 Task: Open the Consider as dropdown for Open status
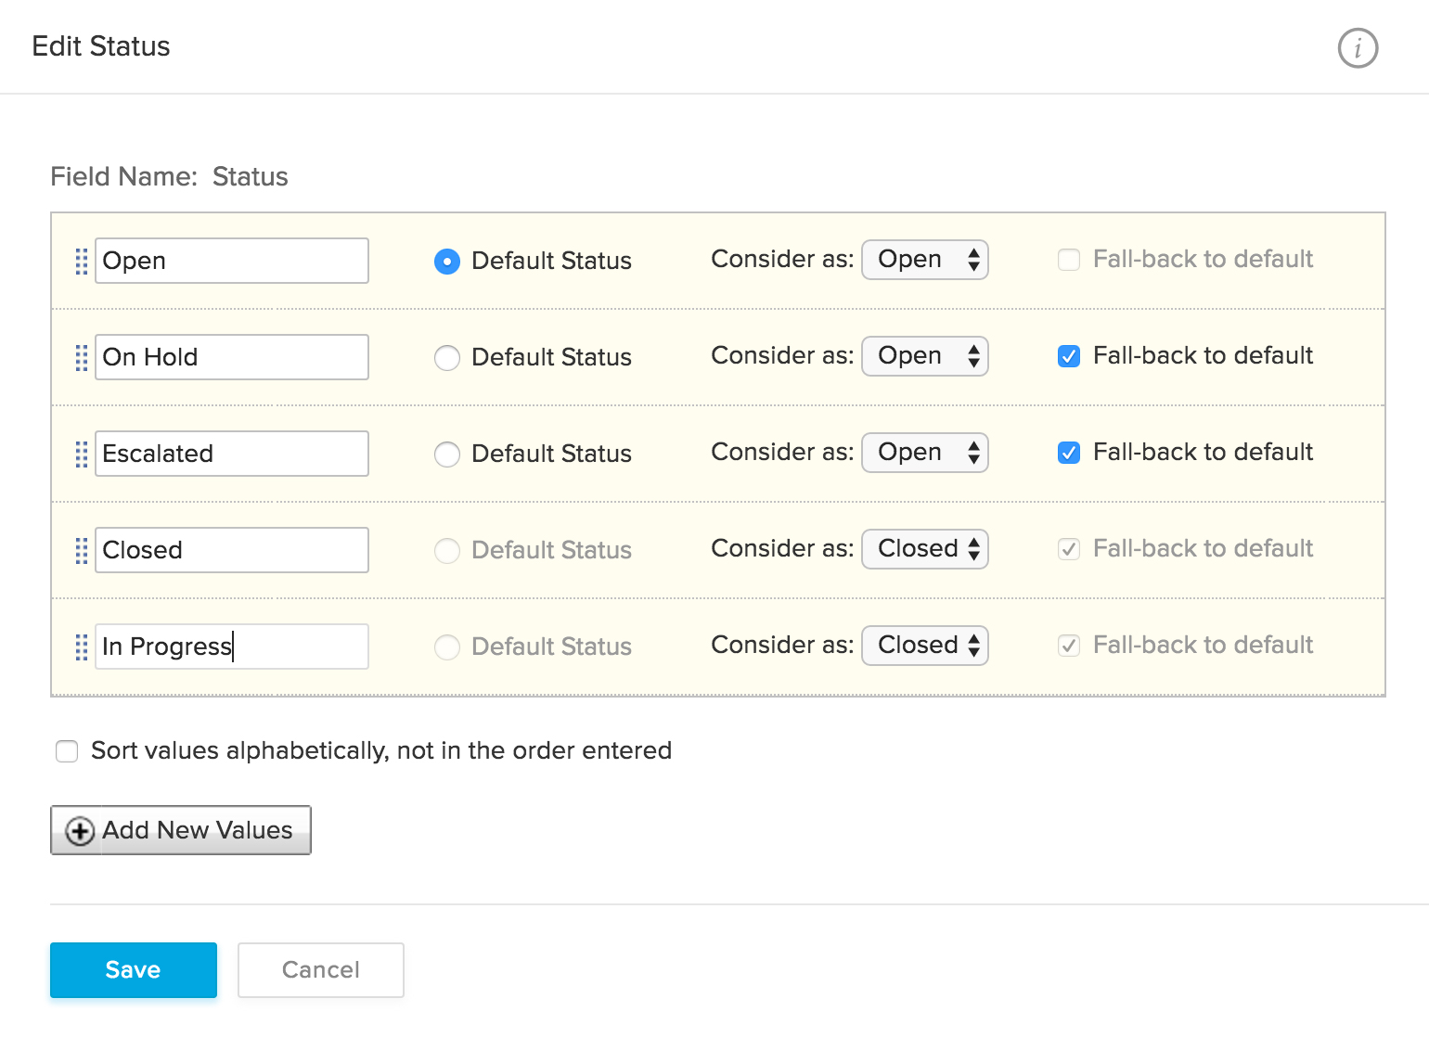[x=924, y=260]
